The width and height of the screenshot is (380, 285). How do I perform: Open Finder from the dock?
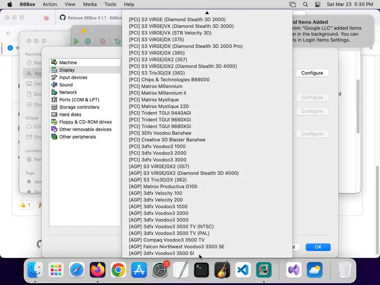pyautogui.click(x=35, y=270)
